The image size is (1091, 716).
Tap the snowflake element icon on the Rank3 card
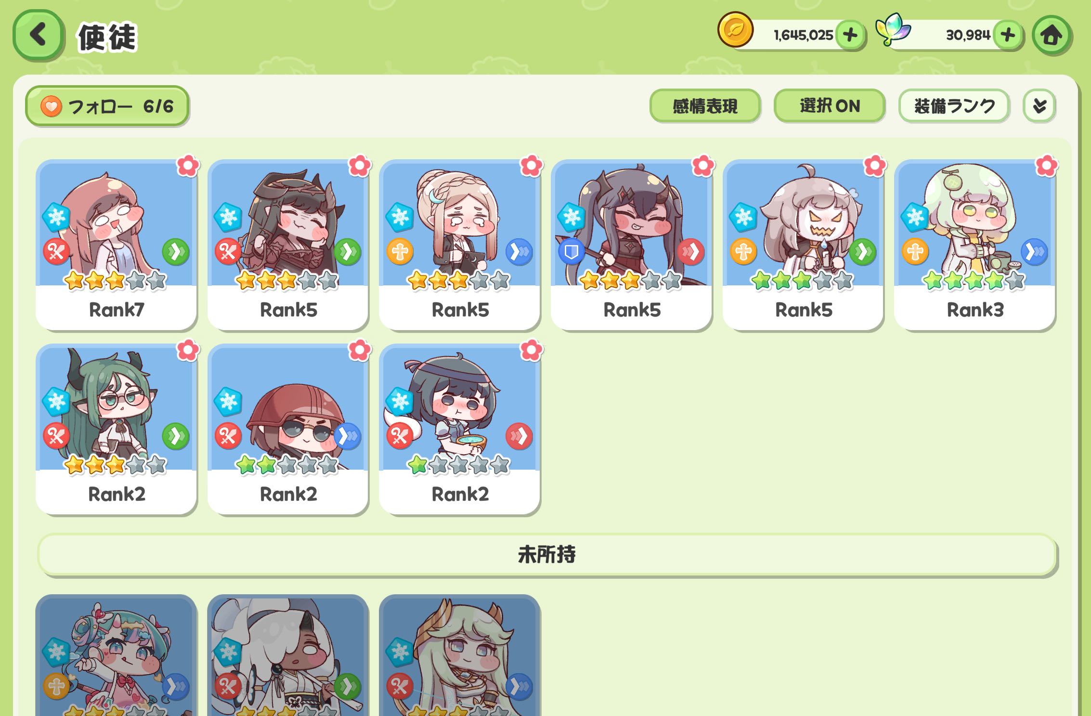tap(915, 217)
